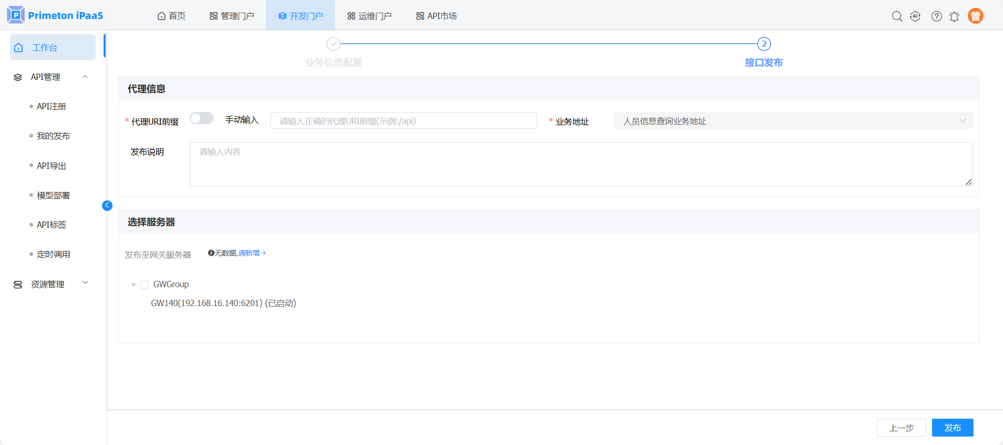The height and width of the screenshot is (445, 1003).
Task: Click the 代理URI前缀 input field
Action: click(403, 121)
